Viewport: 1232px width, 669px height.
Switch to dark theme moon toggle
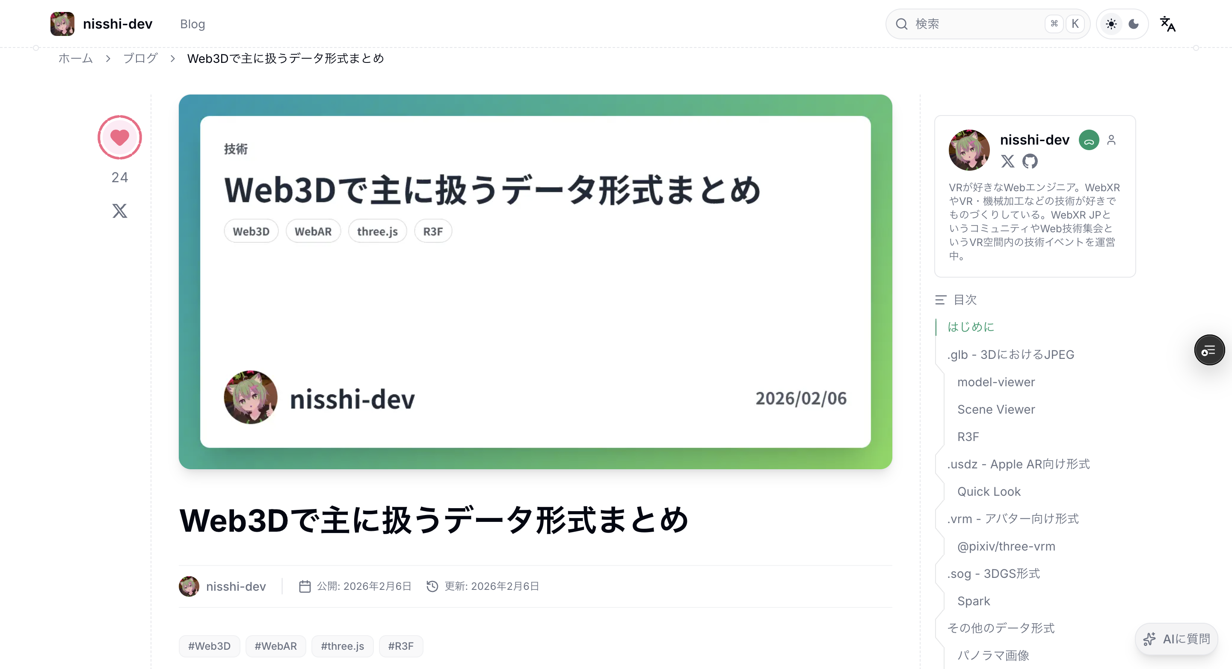click(x=1134, y=24)
